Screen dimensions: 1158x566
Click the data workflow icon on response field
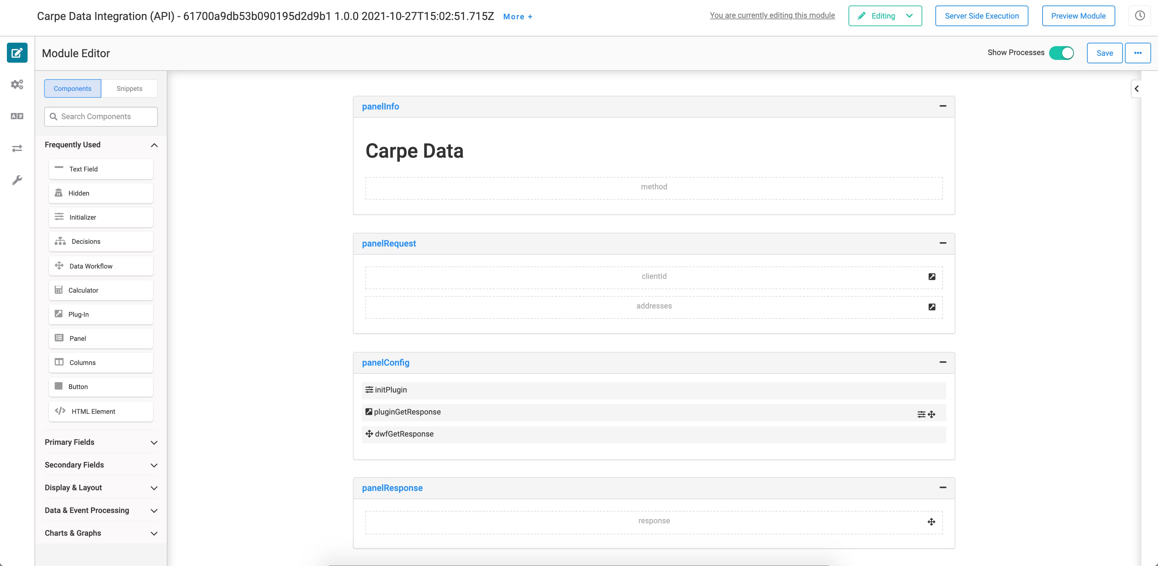pyautogui.click(x=932, y=522)
